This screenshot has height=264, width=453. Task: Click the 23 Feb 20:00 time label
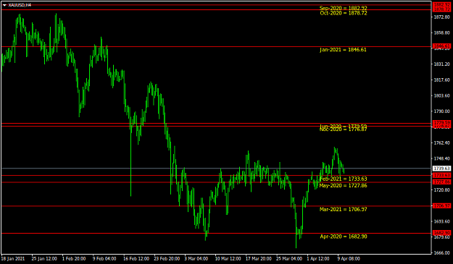pos(167,258)
